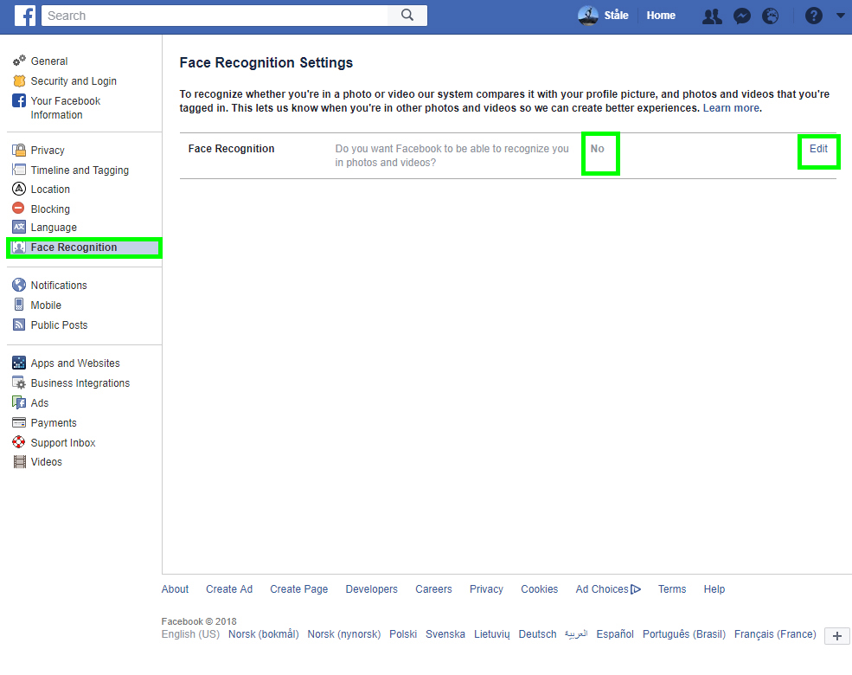Open Business Integrations label

point(80,383)
